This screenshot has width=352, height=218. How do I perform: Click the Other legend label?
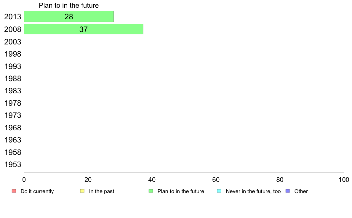(x=301, y=191)
